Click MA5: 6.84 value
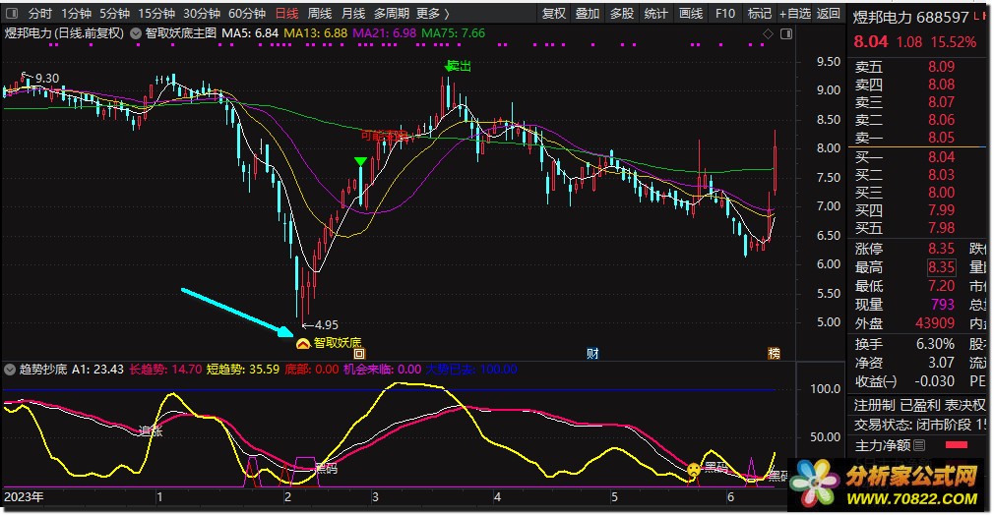The width and height of the screenshot is (994, 515). click(x=250, y=33)
